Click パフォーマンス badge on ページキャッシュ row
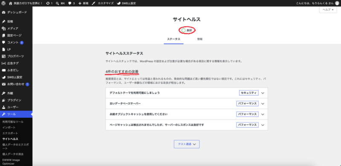Screen dimensions: 341x166 247,125
